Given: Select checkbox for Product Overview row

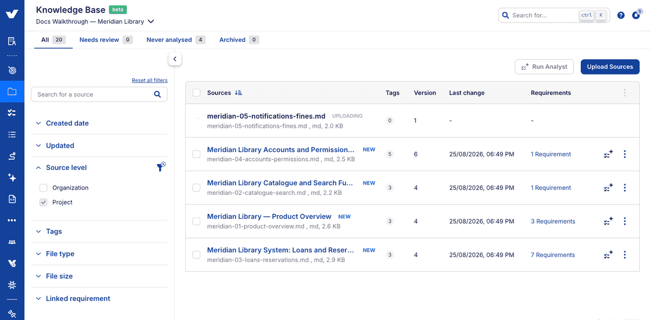Looking at the screenshot, I should (196, 221).
